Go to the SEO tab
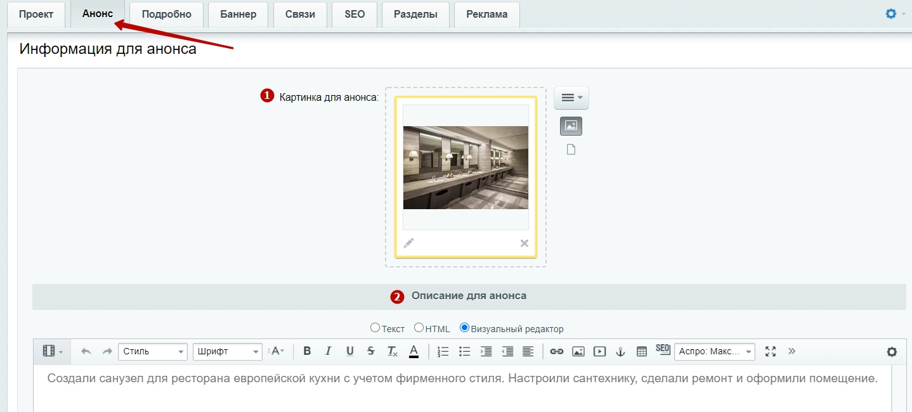The width and height of the screenshot is (912, 412). [x=355, y=15]
